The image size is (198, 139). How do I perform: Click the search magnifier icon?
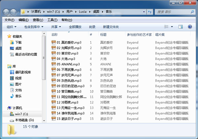192,12
